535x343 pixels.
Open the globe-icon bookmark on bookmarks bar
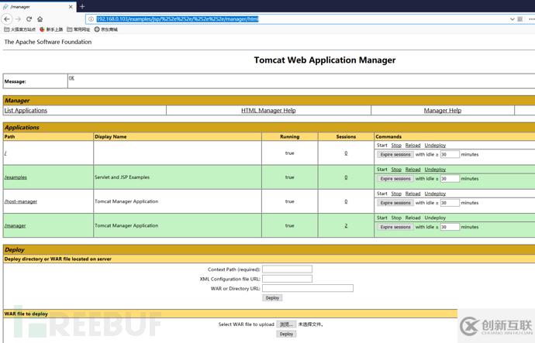105,29
